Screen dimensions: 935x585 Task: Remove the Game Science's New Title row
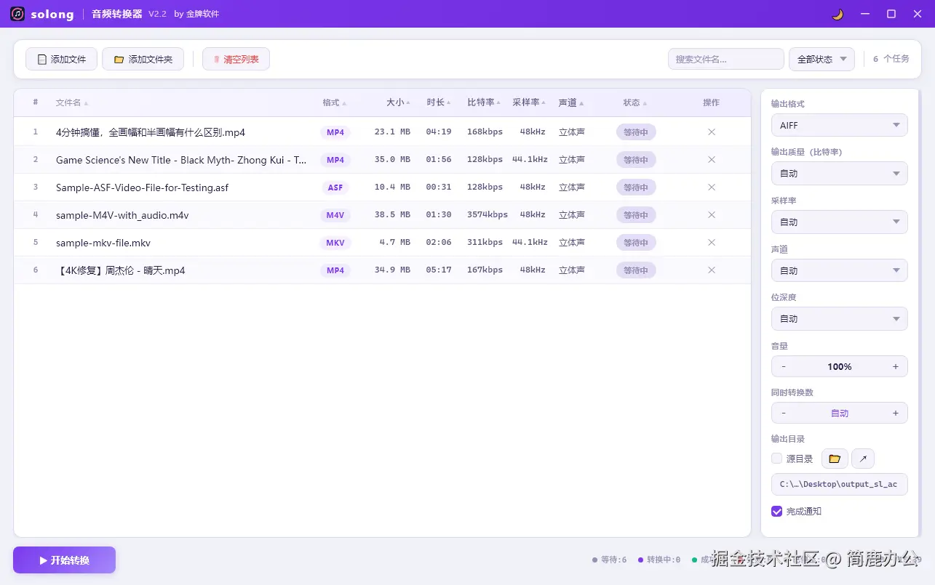[712, 159]
